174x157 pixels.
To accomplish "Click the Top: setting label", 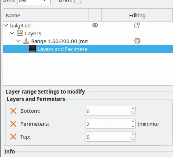I will click(25, 137).
